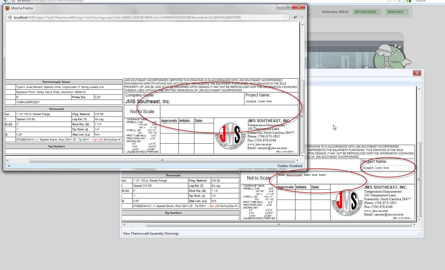The width and height of the screenshot is (445, 270).
Task: Click the Project Name input in the background dialog
Action: [x=386, y=168]
